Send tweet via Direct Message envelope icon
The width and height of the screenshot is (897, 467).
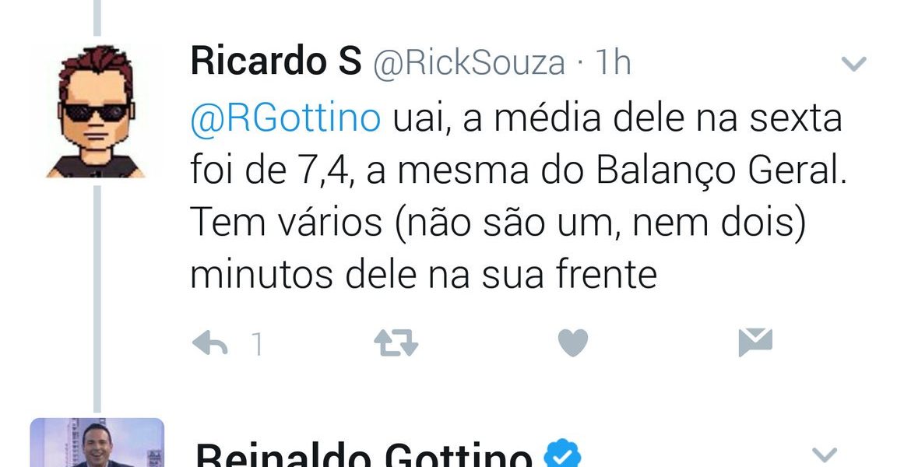click(x=755, y=342)
